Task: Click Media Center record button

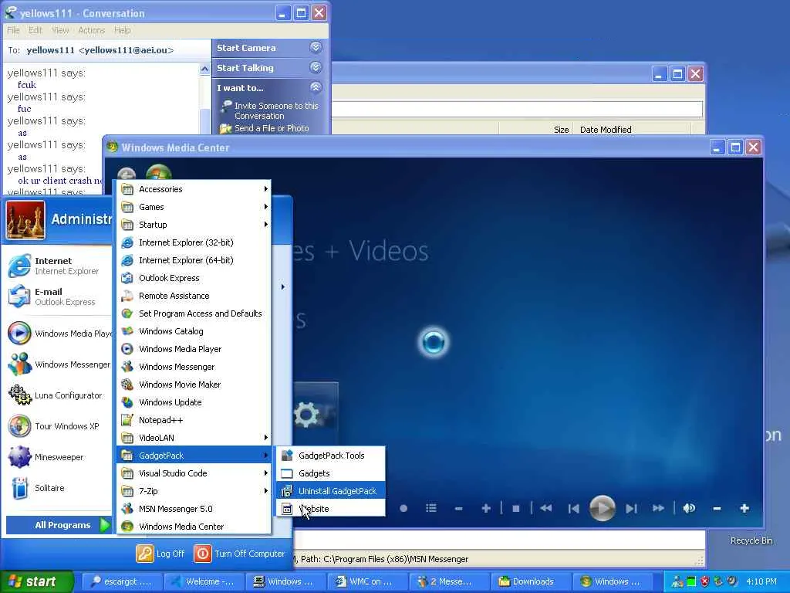Action: 403,508
